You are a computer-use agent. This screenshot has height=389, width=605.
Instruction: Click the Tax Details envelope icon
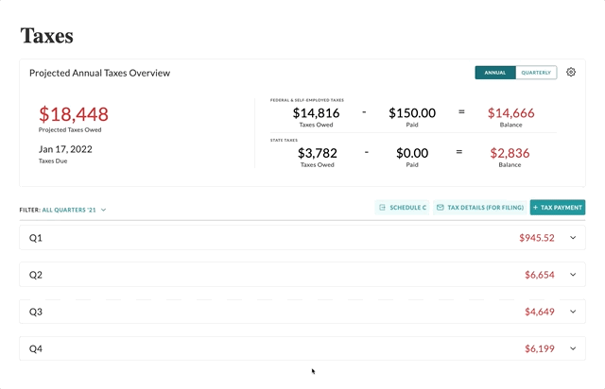pyautogui.click(x=440, y=208)
